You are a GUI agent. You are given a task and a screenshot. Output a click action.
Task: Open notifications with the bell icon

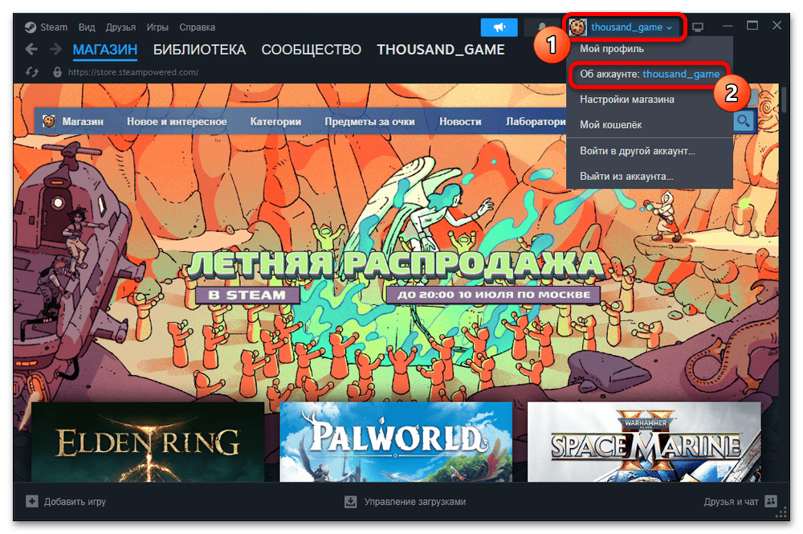[541, 27]
